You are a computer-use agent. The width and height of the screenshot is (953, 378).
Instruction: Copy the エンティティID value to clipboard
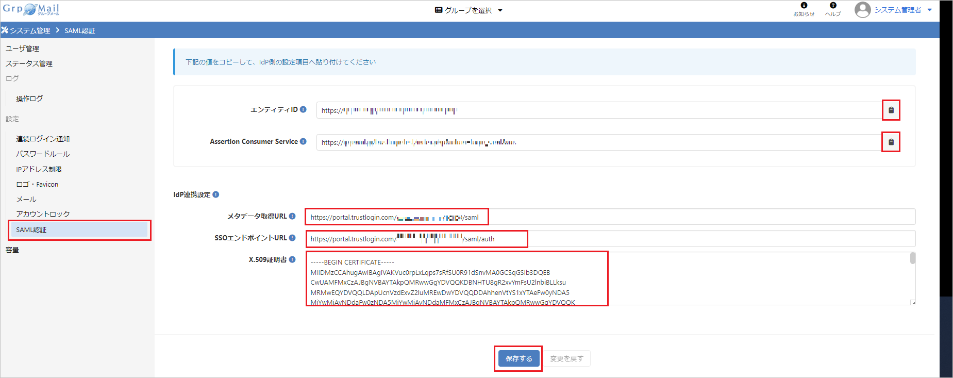[891, 110]
